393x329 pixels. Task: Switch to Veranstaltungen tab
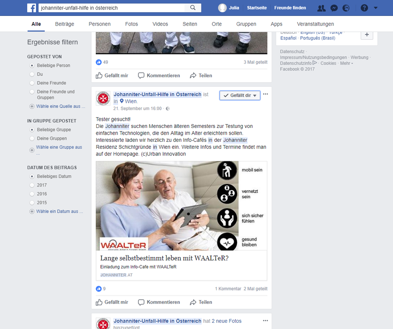[315, 24]
